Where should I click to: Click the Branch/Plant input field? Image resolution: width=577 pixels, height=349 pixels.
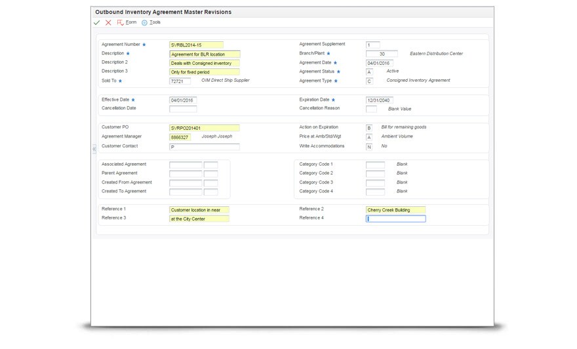coord(382,54)
